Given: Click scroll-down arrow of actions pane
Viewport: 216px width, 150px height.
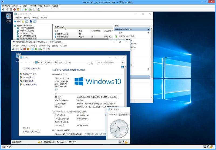Looking at the screenshot, I should [x=152, y=98].
